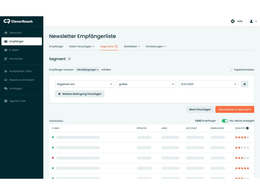The height and width of the screenshot is (195, 260).
Task: Click the Formulare edit icon
Action: pos(6,59)
